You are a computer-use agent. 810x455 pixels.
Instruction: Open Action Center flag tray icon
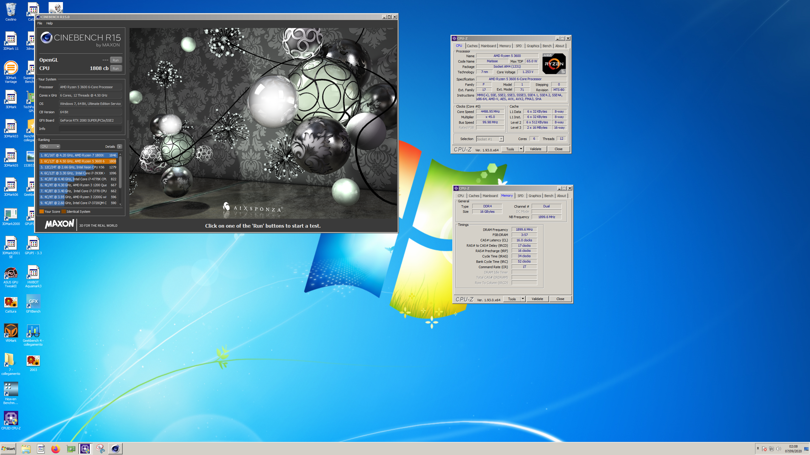(x=764, y=449)
